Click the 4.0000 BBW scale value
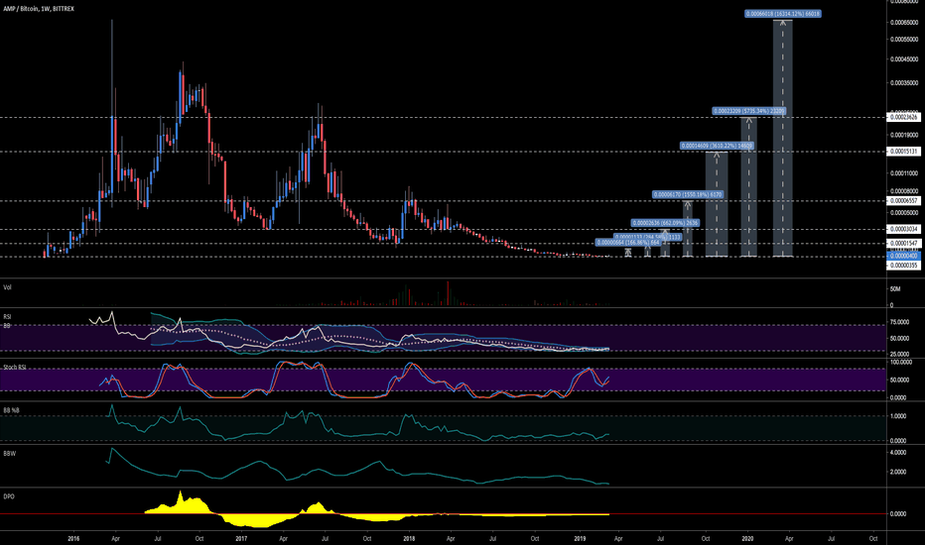 [898, 453]
